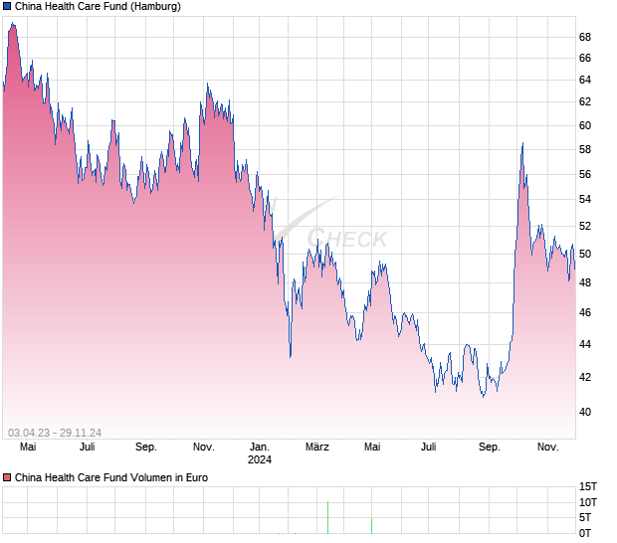Click the sharp price spike peaking near 58
The width and height of the screenshot is (617, 543).
(x=521, y=145)
